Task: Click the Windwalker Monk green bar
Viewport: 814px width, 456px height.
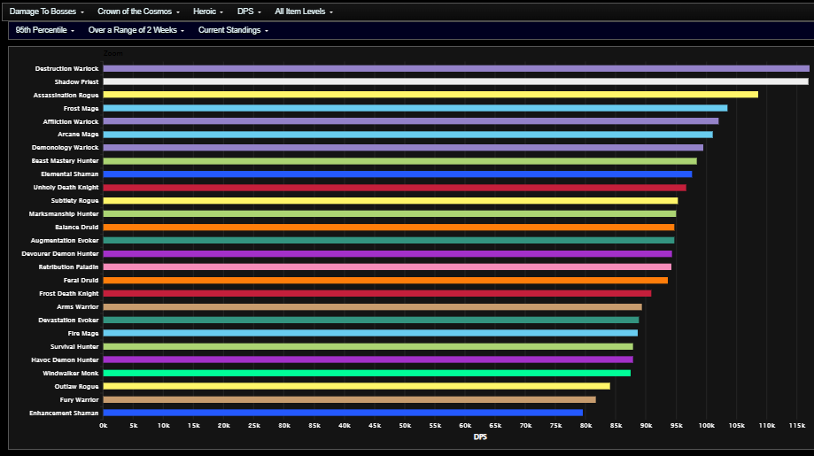Action: point(367,373)
